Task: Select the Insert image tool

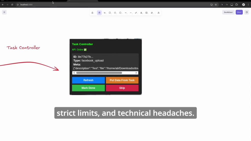Action: point(147,13)
